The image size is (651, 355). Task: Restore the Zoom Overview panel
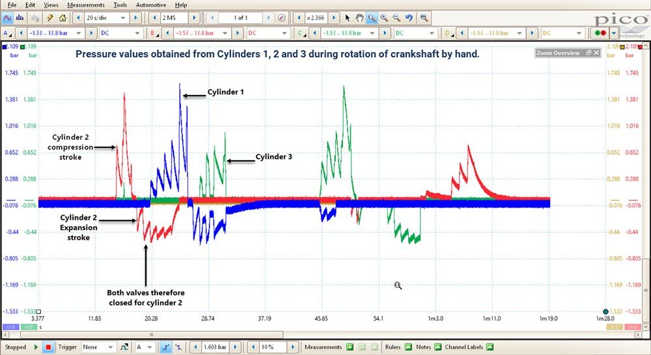coord(589,53)
